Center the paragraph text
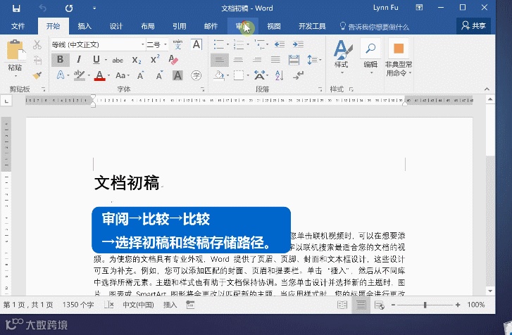Image resolution: width=512 pixels, height=335 pixels. pos(238,60)
